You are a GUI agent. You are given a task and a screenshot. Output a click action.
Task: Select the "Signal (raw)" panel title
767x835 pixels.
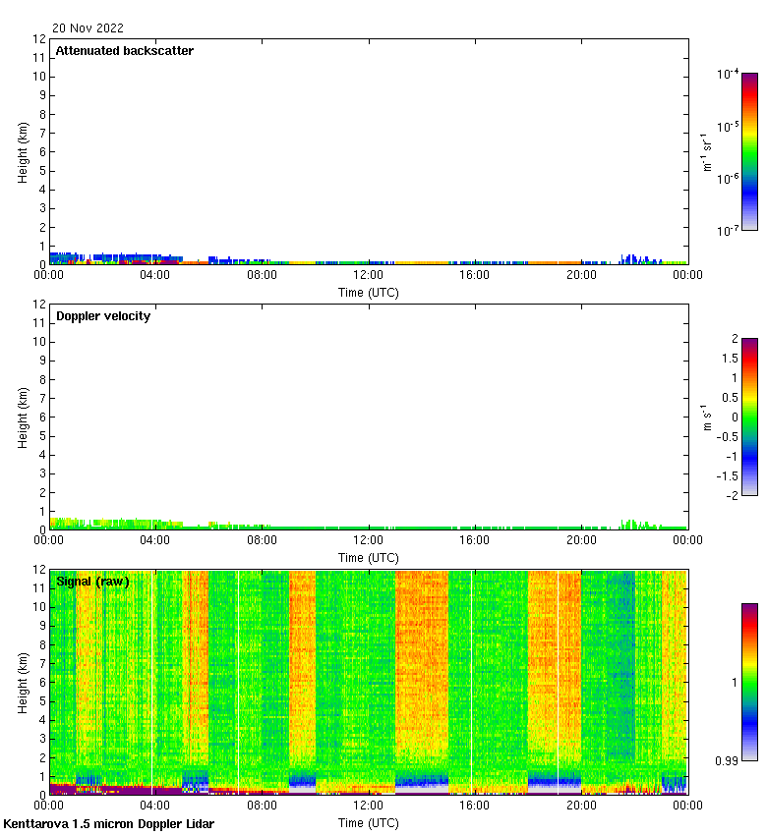click(92, 582)
